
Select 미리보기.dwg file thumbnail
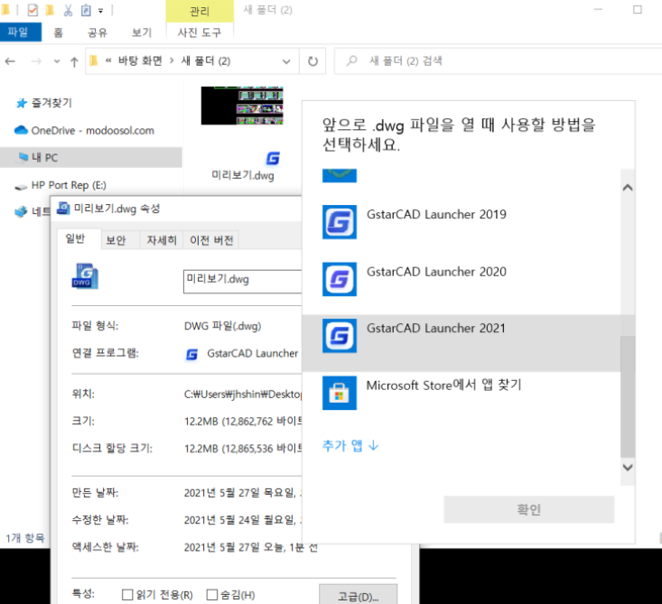(x=242, y=106)
